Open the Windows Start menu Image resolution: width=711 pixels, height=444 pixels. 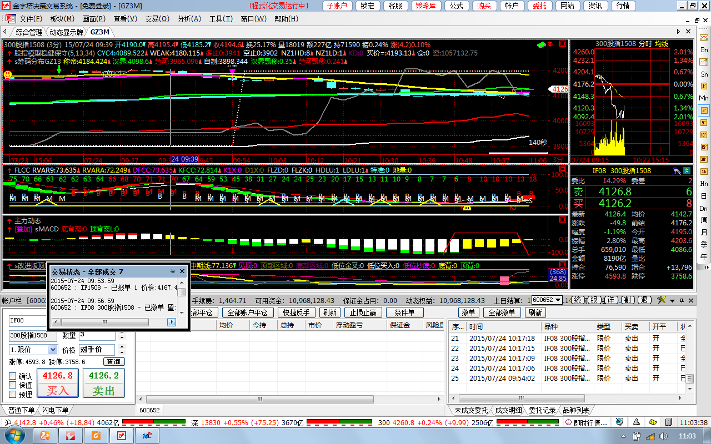(x=14, y=436)
